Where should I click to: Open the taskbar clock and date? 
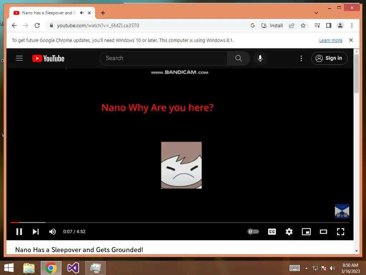coord(350,268)
